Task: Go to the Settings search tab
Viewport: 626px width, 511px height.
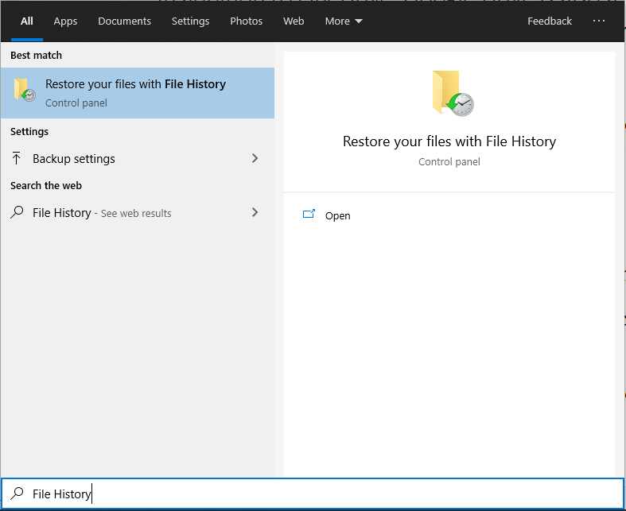Action: click(x=190, y=21)
